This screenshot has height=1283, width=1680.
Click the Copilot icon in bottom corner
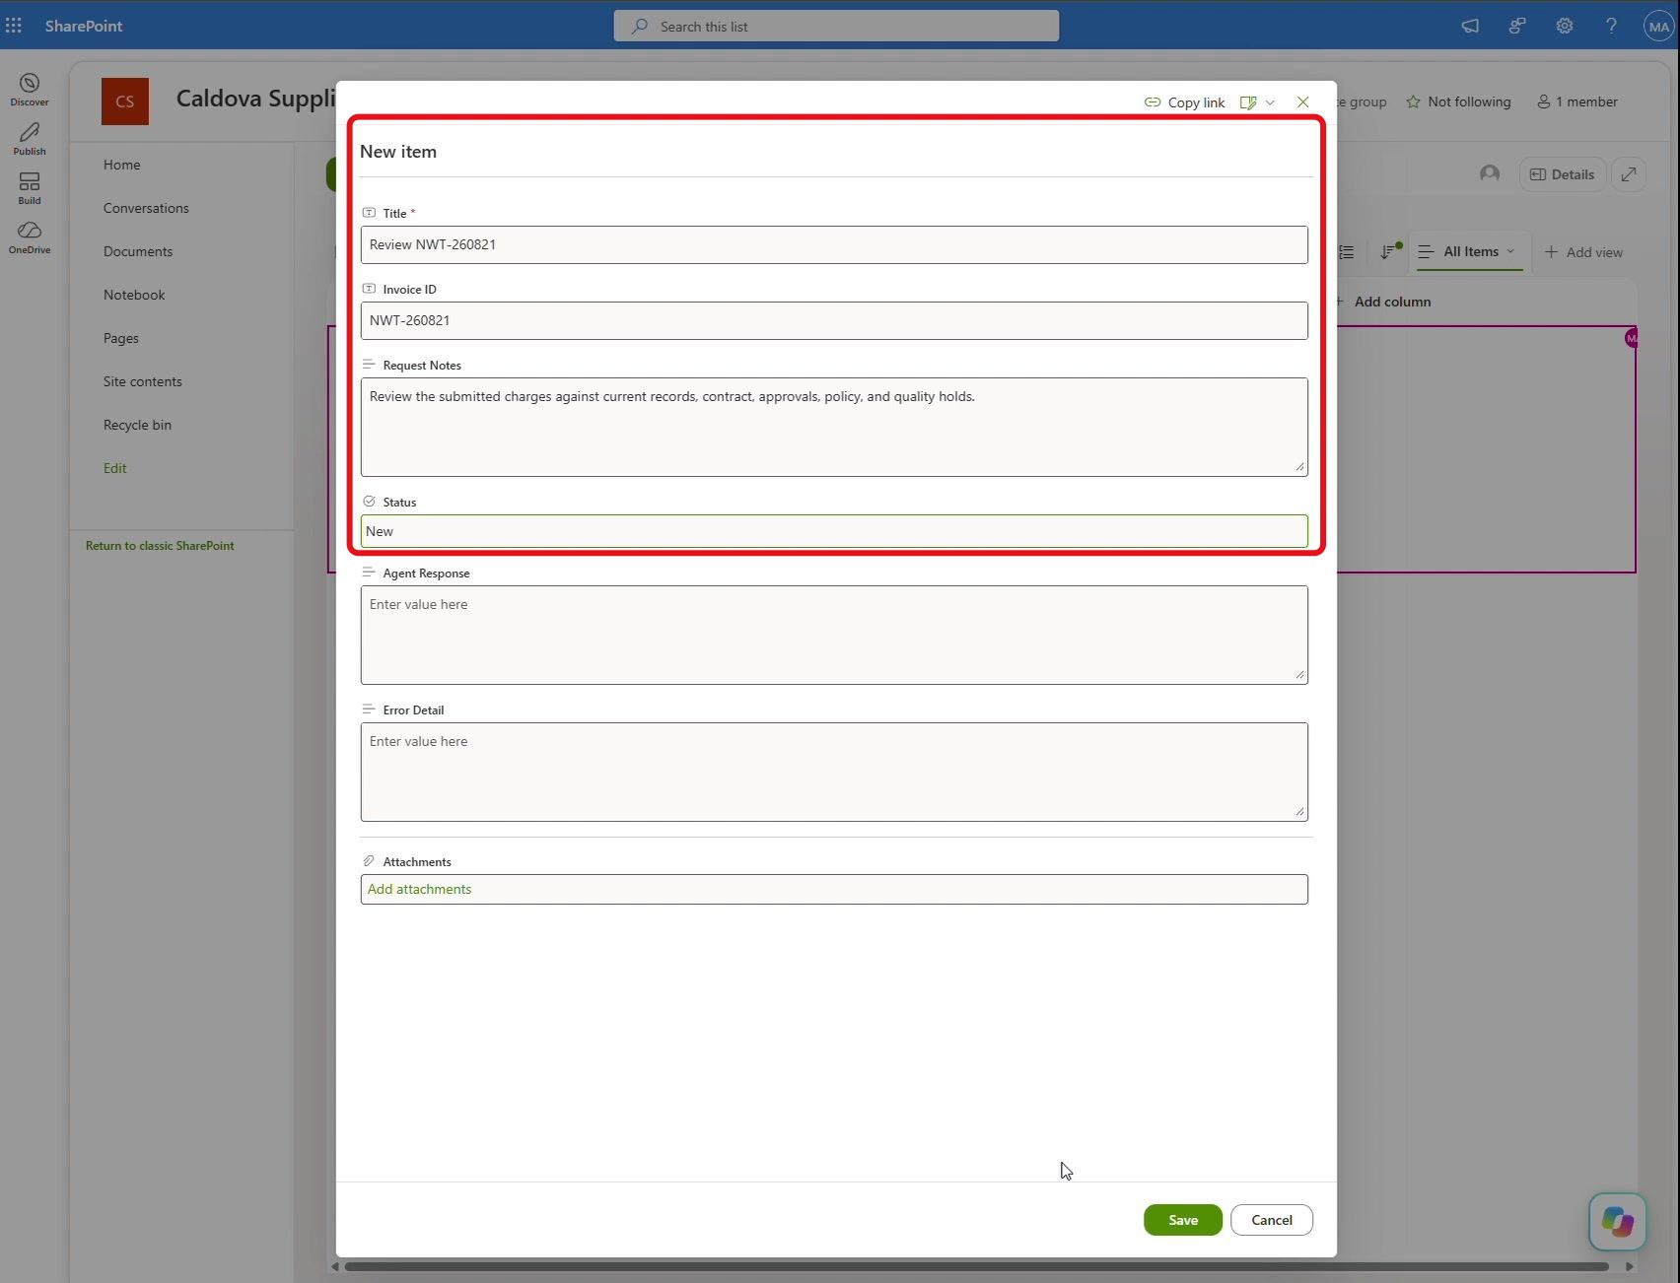pyautogui.click(x=1618, y=1222)
